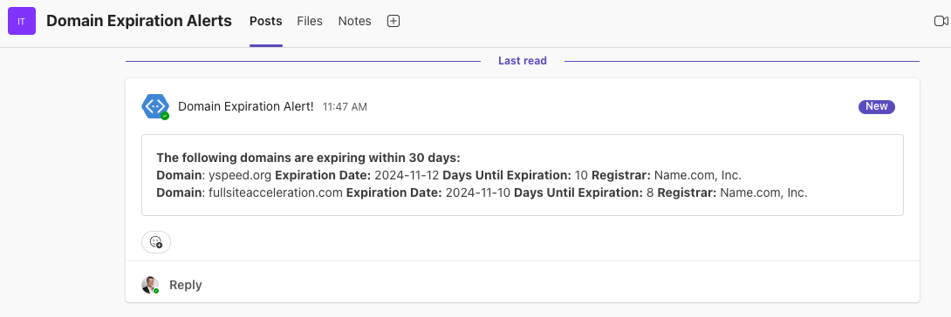Click the green presence dot on your avatar

pyautogui.click(x=156, y=291)
